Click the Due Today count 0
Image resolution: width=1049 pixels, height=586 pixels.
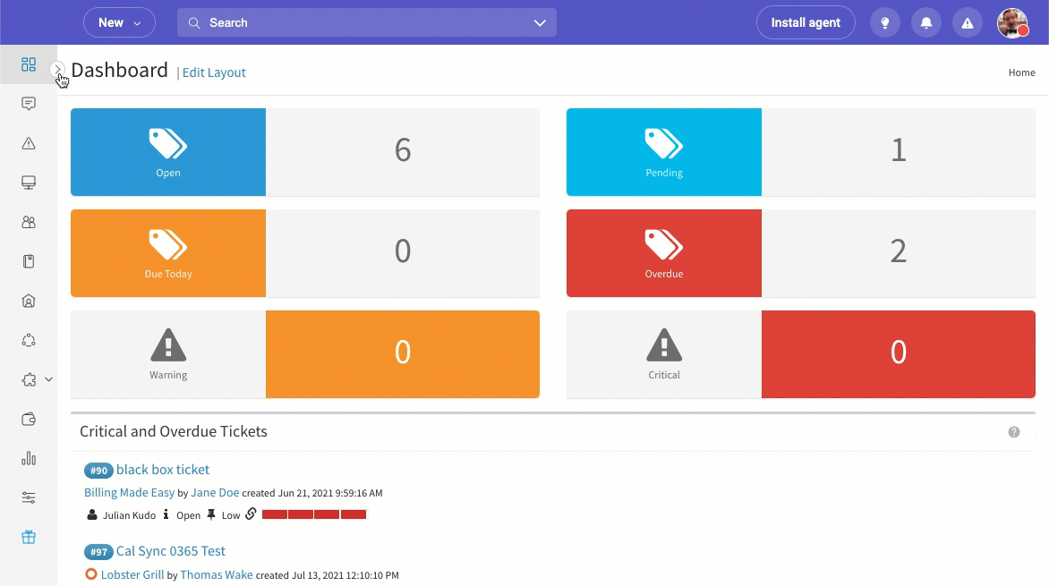click(x=403, y=253)
